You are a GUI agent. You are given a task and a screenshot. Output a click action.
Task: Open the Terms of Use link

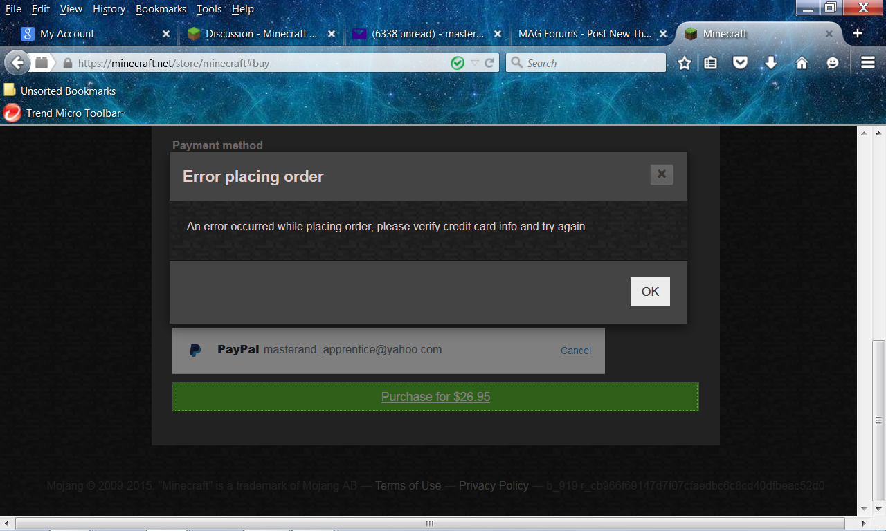pyautogui.click(x=408, y=485)
